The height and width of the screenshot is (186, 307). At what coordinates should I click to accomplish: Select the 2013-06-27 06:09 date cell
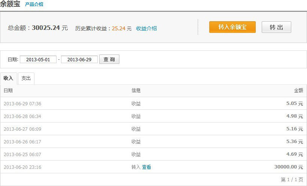(x=22, y=129)
